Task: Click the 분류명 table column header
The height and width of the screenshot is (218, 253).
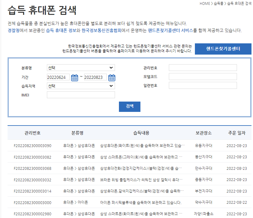Action: tap(77, 133)
